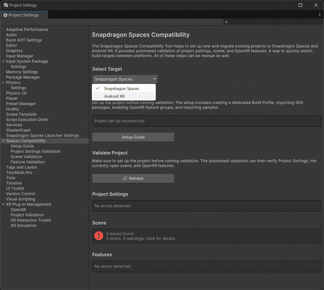Click the Refresh button
This screenshot has height=290, width=324.
(x=133, y=178)
